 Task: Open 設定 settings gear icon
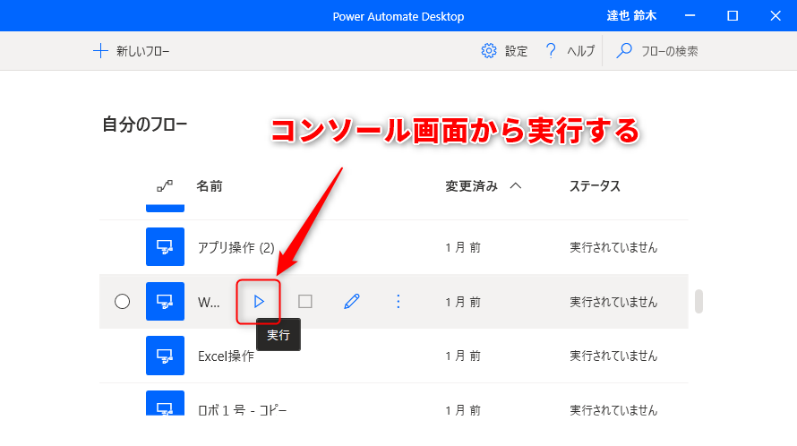(x=488, y=51)
